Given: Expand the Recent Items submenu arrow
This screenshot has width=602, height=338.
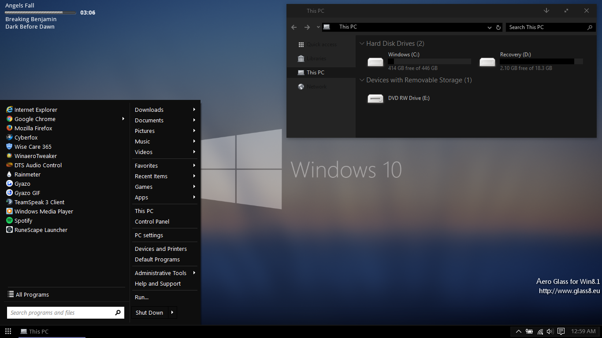Looking at the screenshot, I should click(x=194, y=176).
